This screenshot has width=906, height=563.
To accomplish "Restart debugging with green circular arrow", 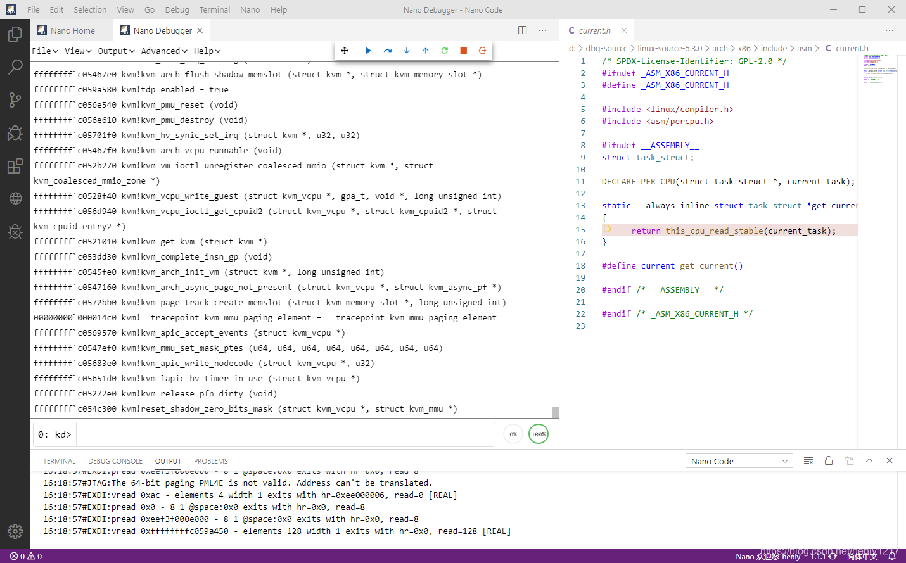I will click(445, 51).
